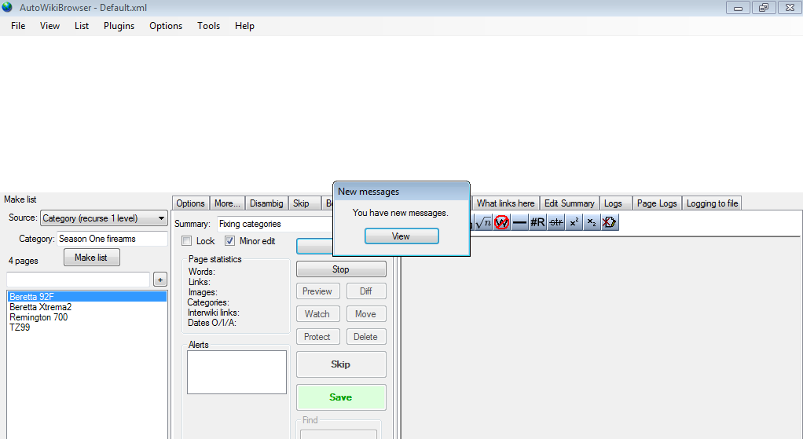Viewport: 803px width, 439px height.
Task: Click the green Save button
Action: 341,397
